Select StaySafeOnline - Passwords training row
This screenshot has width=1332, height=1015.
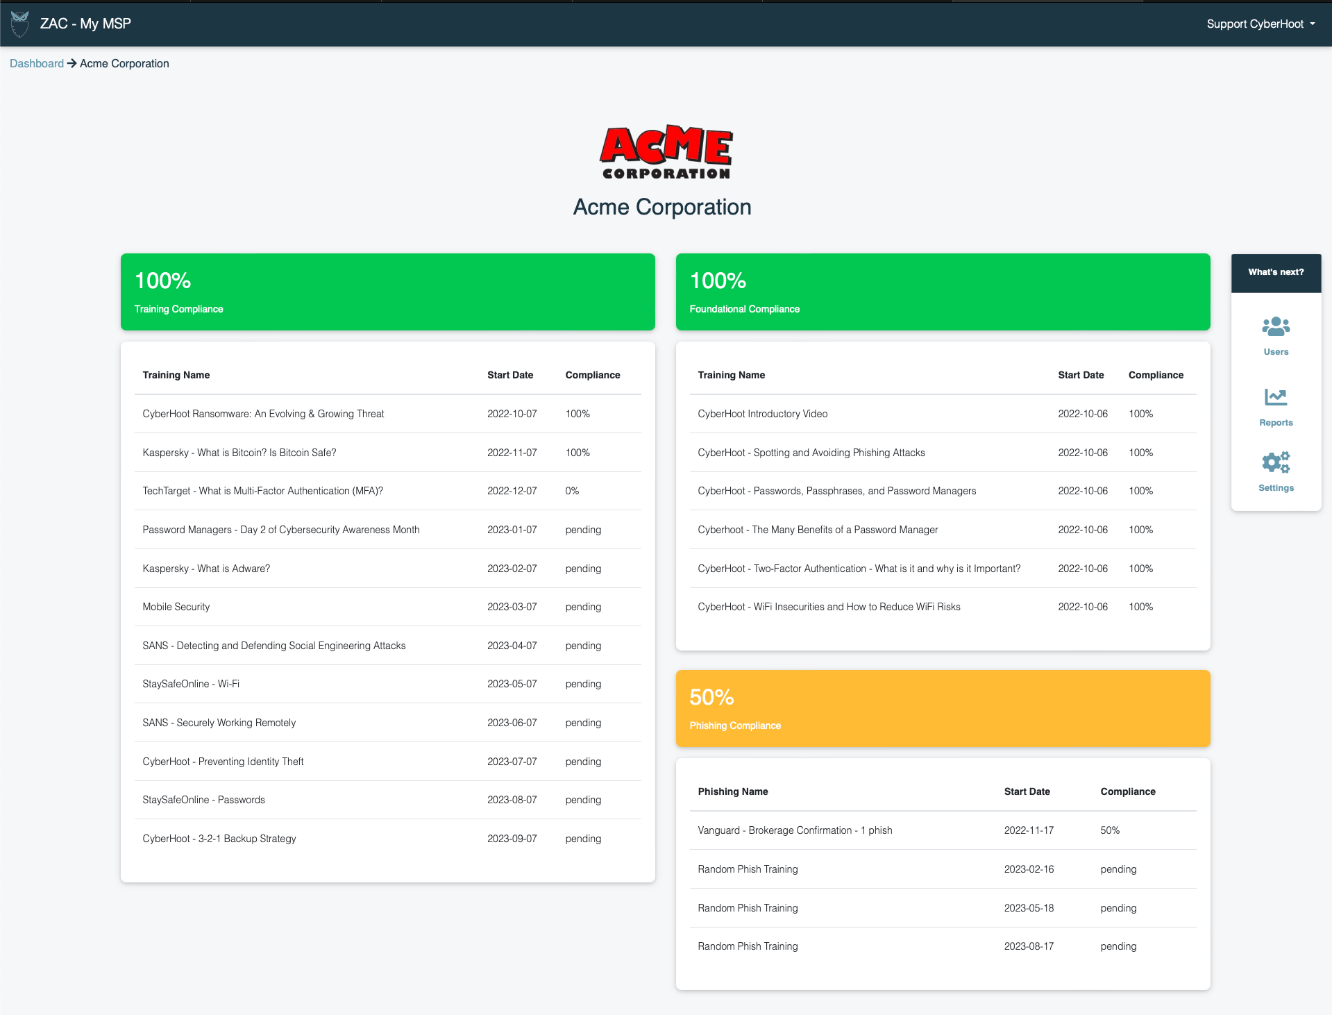387,800
